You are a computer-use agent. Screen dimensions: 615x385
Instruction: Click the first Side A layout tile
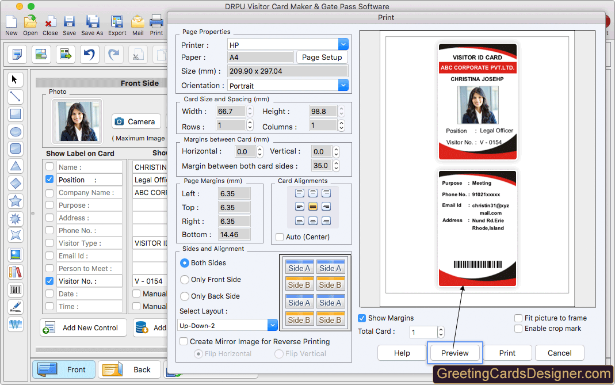tap(299, 267)
